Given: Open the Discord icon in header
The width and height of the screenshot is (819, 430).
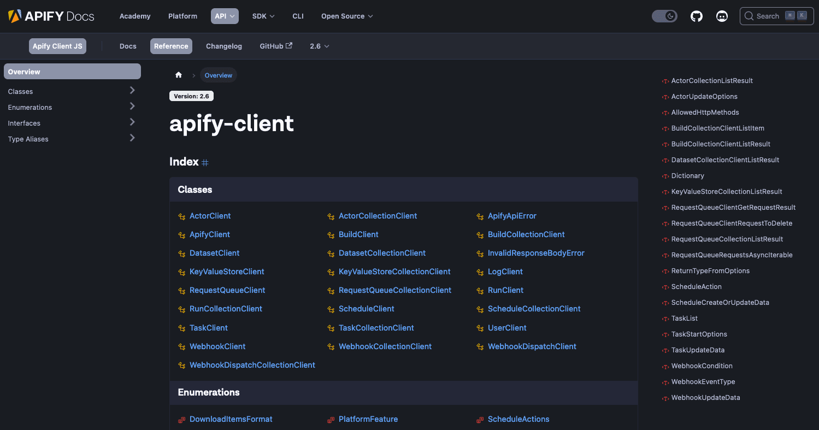Looking at the screenshot, I should [722, 16].
